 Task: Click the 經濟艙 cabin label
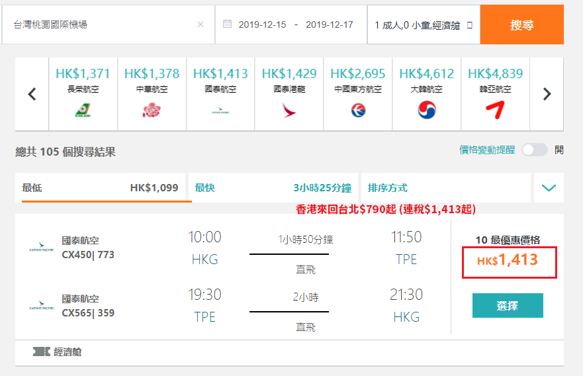click(67, 352)
